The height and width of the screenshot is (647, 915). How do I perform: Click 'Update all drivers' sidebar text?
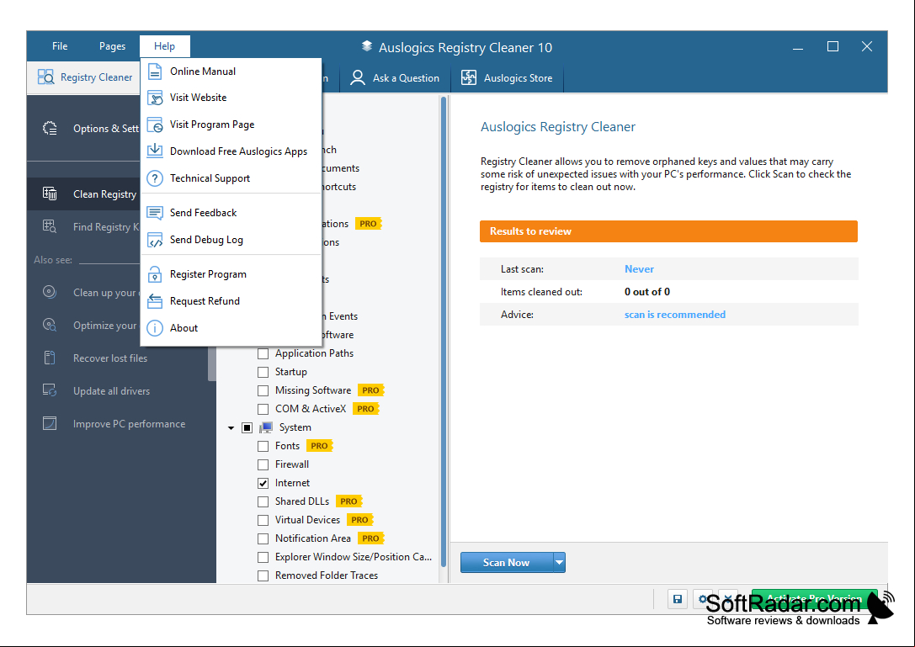[x=111, y=391]
